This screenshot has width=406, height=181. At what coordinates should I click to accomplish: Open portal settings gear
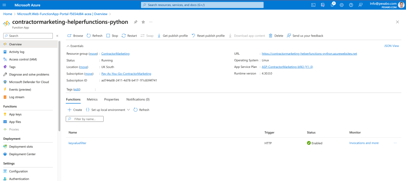click(x=342, y=5)
